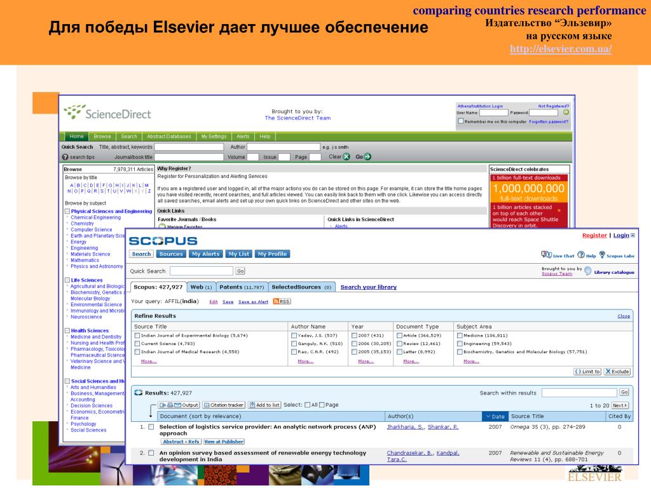Open author Jharkharia, S. link
Viewport: 651px width, 488px height.
(x=406, y=427)
